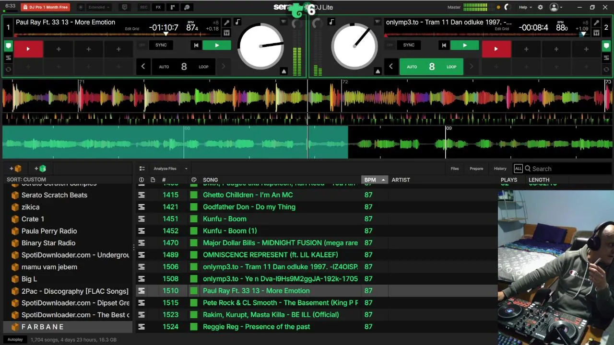This screenshot has width=614, height=345.
Task: Open the settings gear
Action: 540,7
